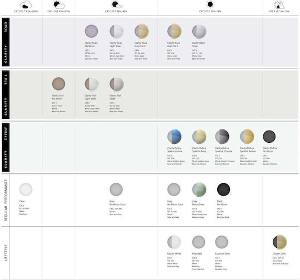Viewport: 300px width, 280px height.
Task: Click the sun with small cloud icon for CAT 2
Action: [116, 5]
